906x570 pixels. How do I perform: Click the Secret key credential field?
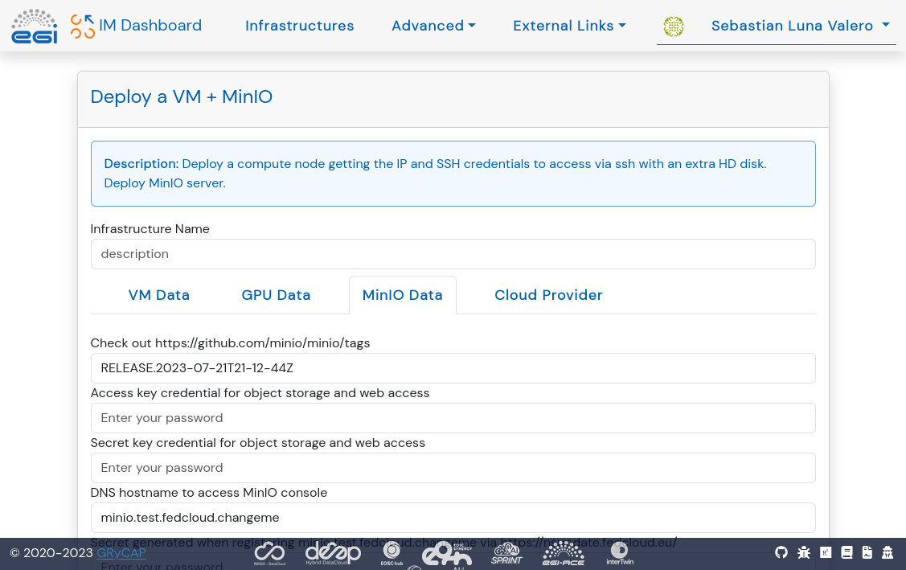click(x=453, y=468)
